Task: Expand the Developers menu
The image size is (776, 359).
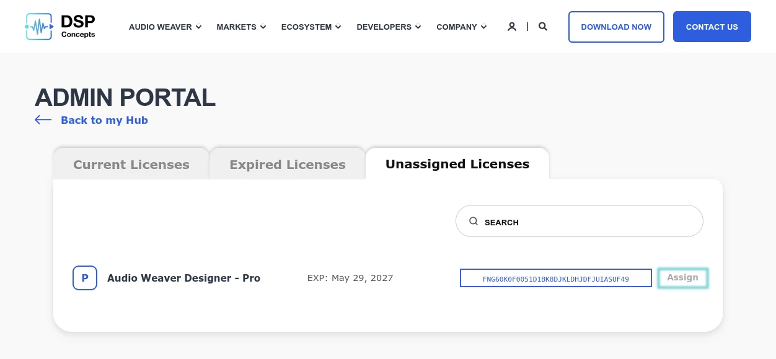Action: point(389,27)
